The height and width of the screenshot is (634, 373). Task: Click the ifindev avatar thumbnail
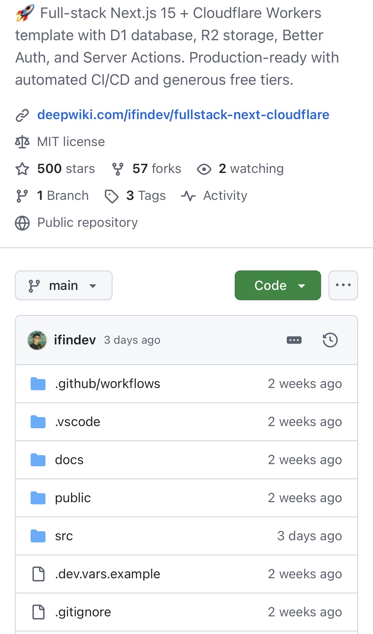click(37, 340)
